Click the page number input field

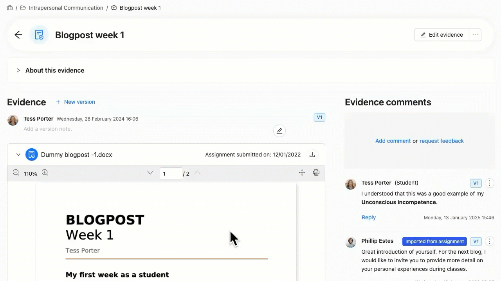point(171,174)
